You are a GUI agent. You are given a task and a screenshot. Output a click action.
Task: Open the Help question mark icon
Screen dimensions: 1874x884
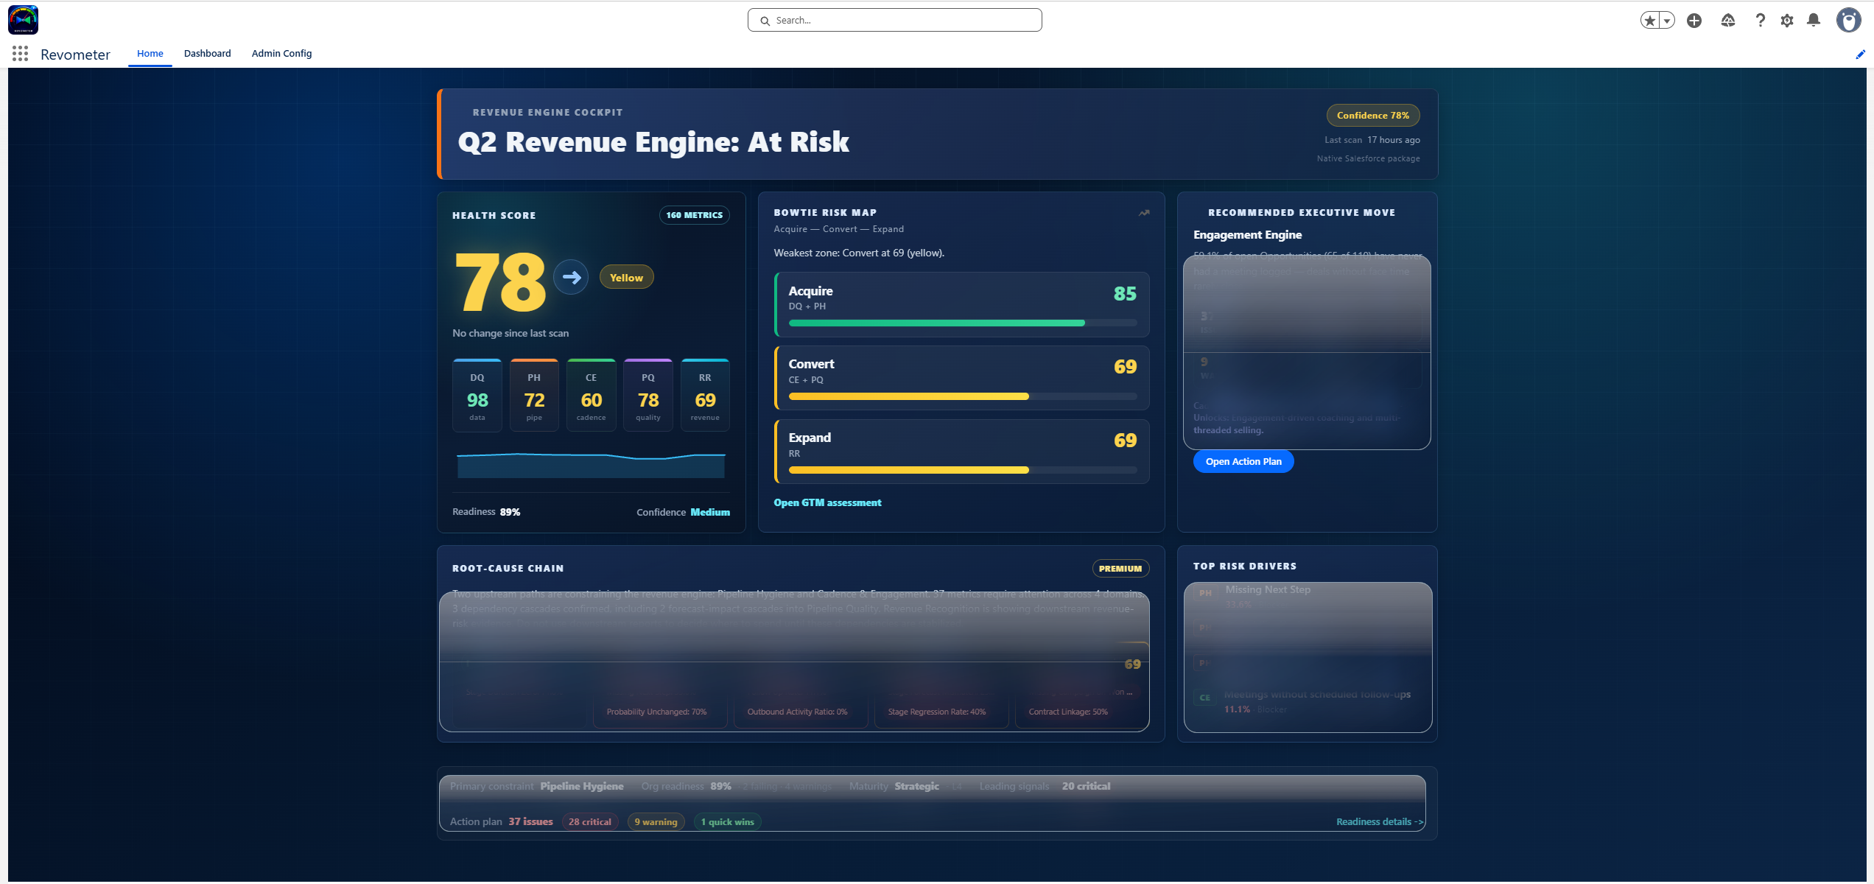click(x=1760, y=21)
